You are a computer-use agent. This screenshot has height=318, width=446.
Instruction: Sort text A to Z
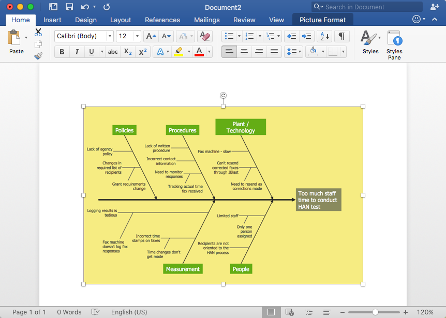324,36
